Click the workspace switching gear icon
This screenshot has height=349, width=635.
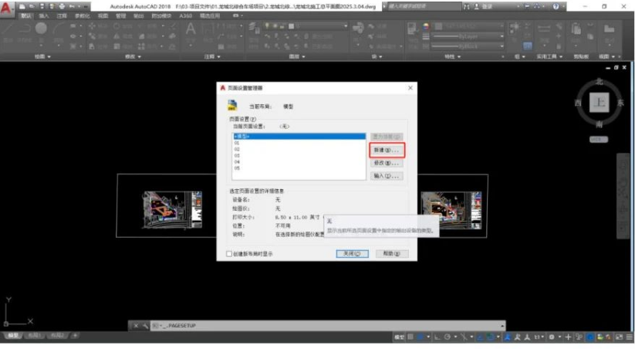[x=552, y=337]
